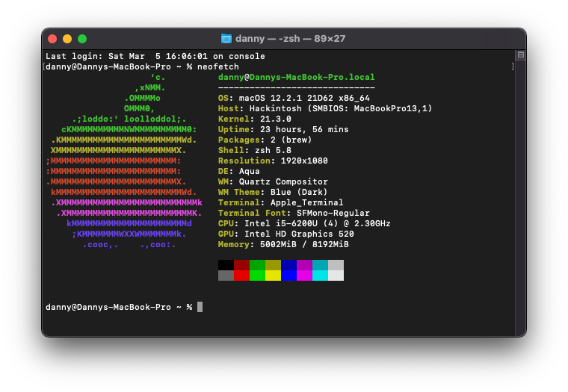Click the bright red color block
Image resolution: width=568 pixels, height=392 pixels.
click(241, 276)
